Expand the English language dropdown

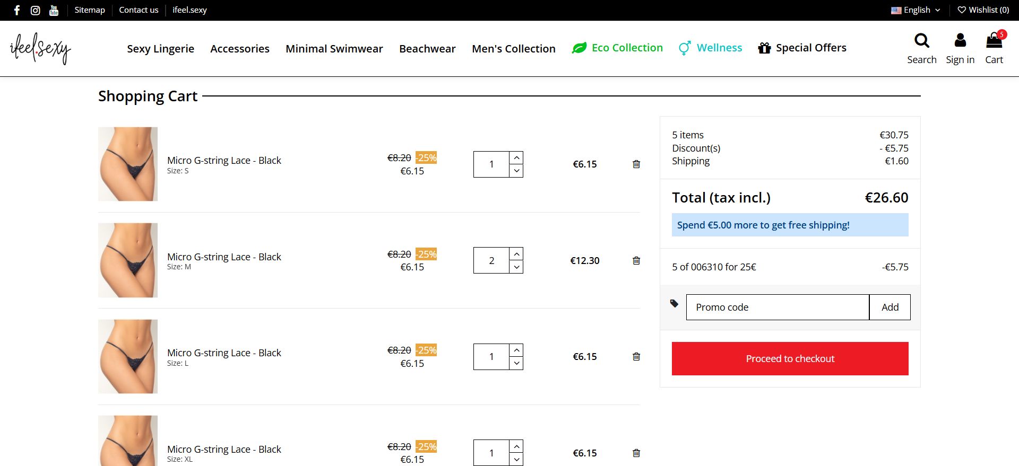click(x=916, y=10)
